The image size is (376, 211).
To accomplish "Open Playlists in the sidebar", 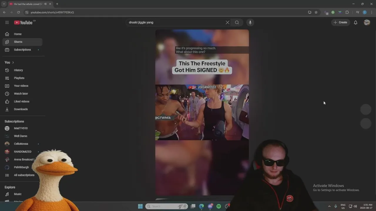I will pos(22,78).
